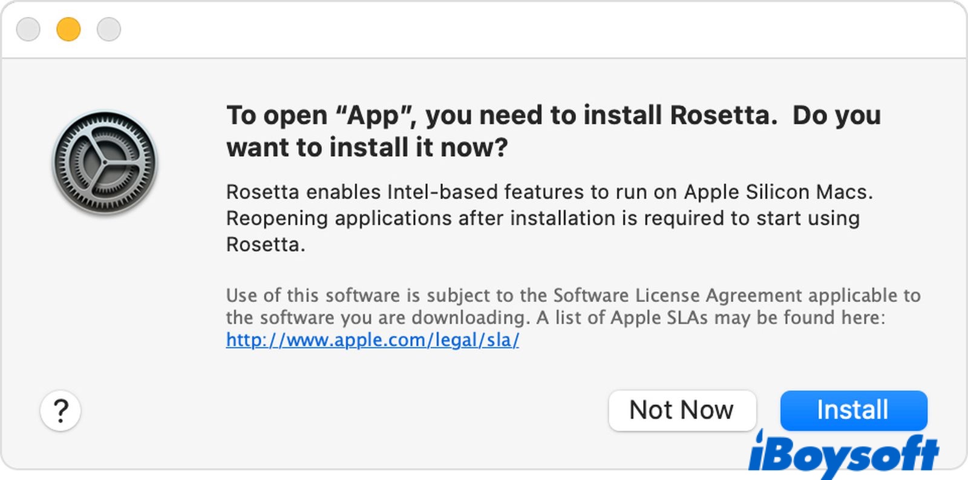Click the System Preferences gear icon
Image resolution: width=968 pixels, height=480 pixels.
pos(105,162)
